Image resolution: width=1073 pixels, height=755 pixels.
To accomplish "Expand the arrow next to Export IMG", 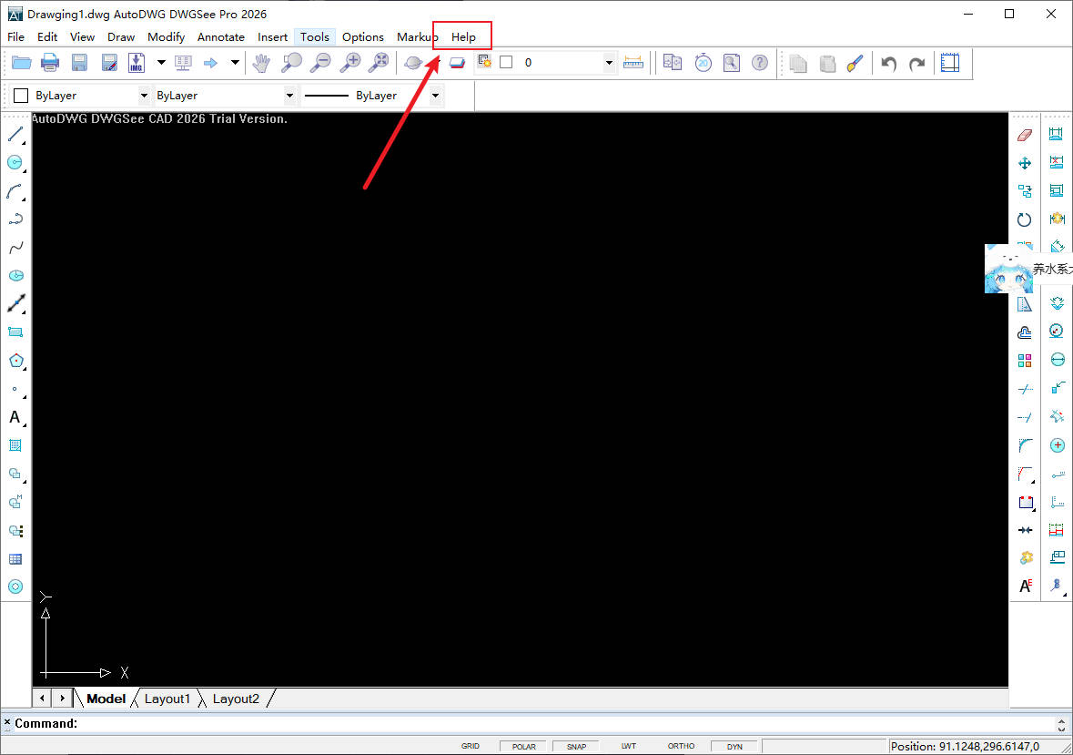I will pos(161,63).
